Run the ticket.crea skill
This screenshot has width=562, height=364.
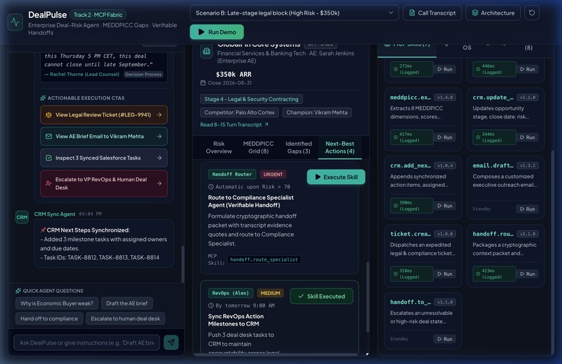[x=445, y=274]
